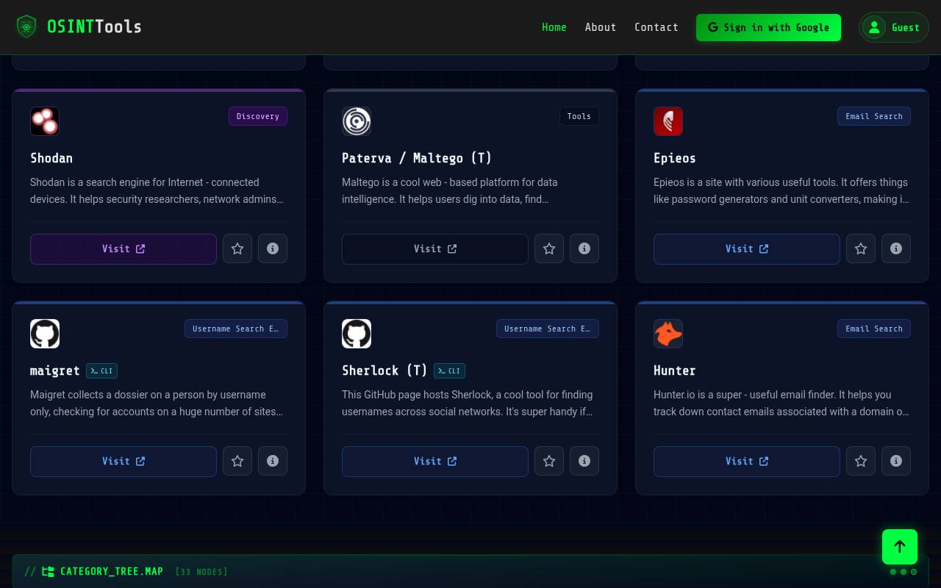Click the Username Search tag on Sherlock
Image resolution: width=941 pixels, height=588 pixels.
click(x=548, y=329)
